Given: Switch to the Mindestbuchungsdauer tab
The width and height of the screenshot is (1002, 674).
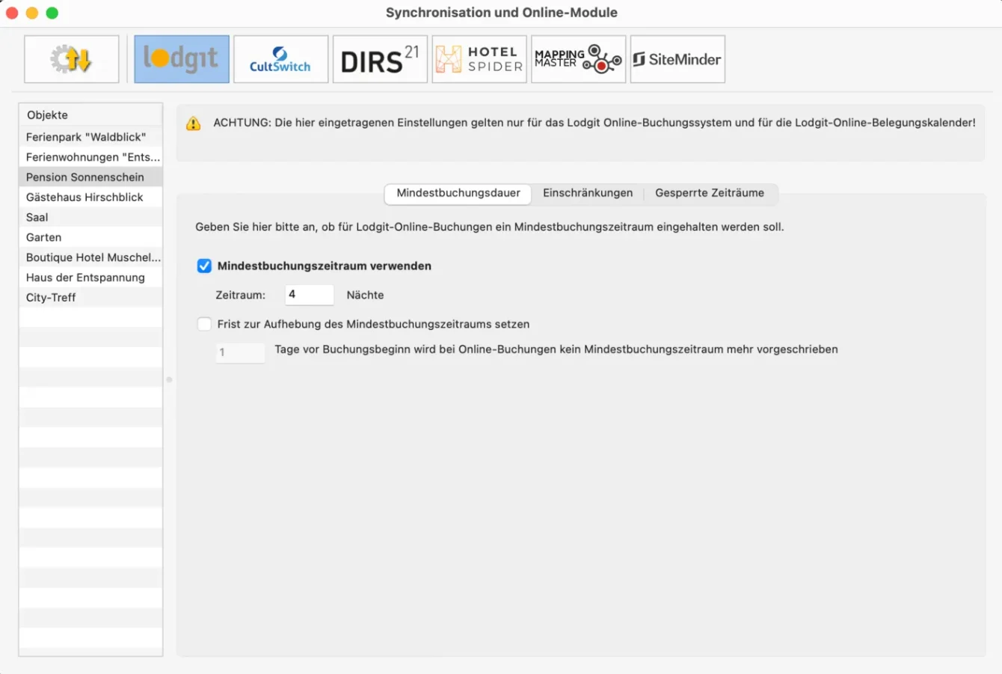Looking at the screenshot, I should point(458,193).
